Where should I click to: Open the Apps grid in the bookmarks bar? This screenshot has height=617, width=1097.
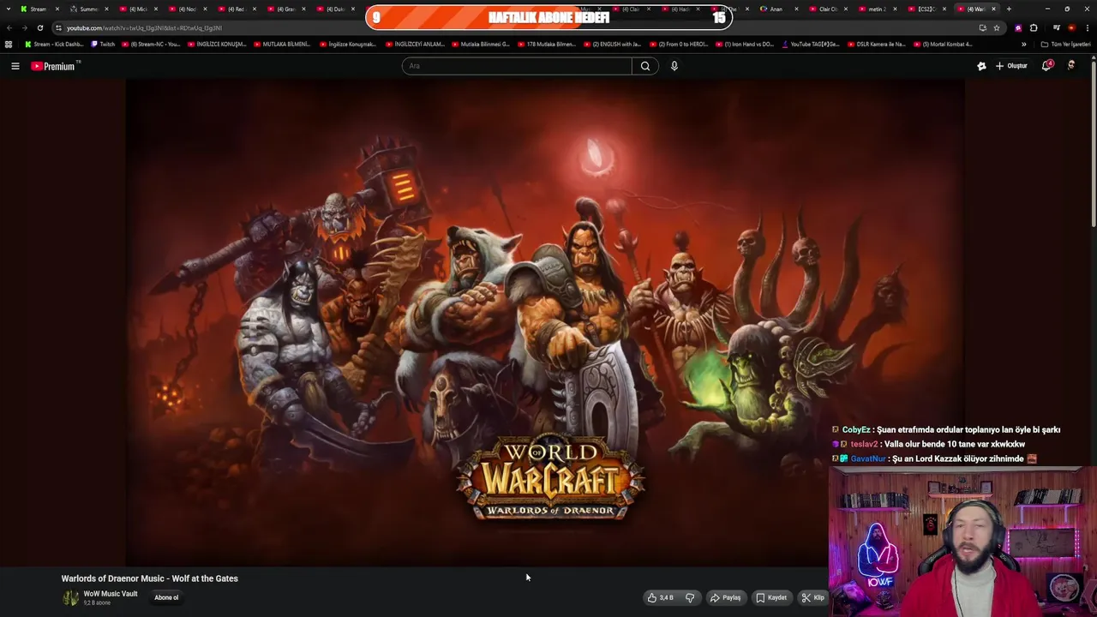tap(9, 44)
